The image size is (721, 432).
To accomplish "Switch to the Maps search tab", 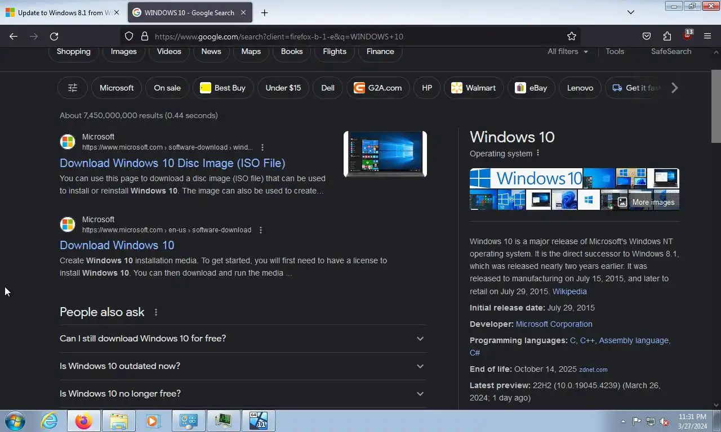I will [251, 52].
